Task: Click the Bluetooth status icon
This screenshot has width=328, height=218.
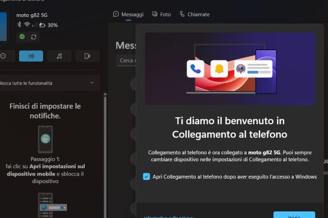Action: (19, 25)
